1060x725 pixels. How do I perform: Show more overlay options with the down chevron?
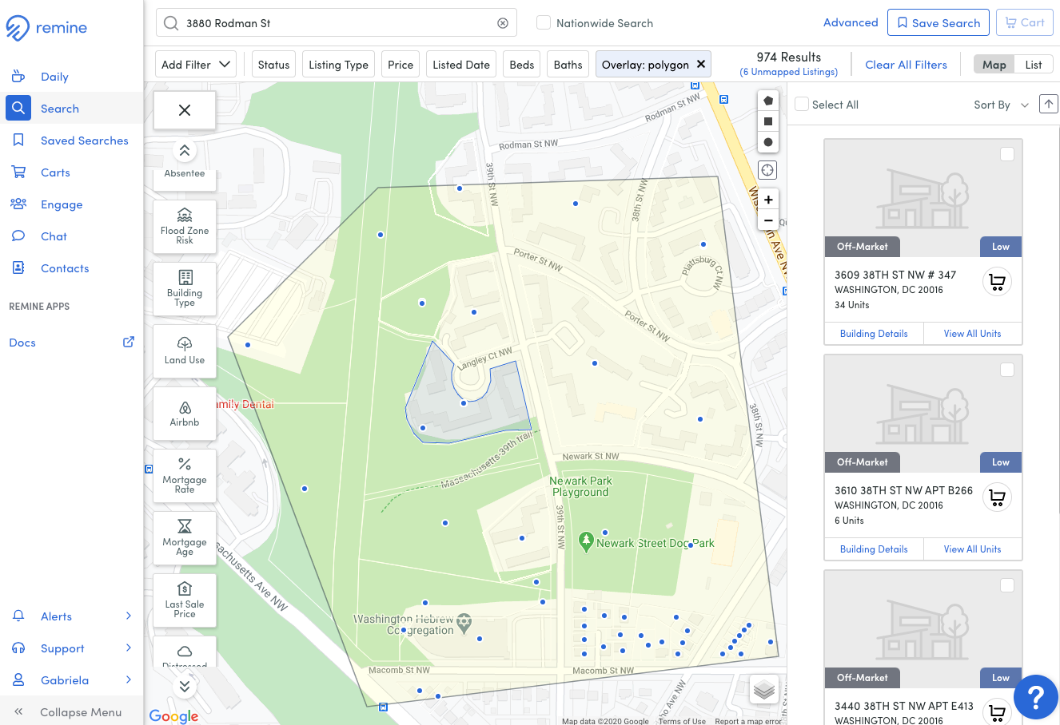pyautogui.click(x=185, y=686)
